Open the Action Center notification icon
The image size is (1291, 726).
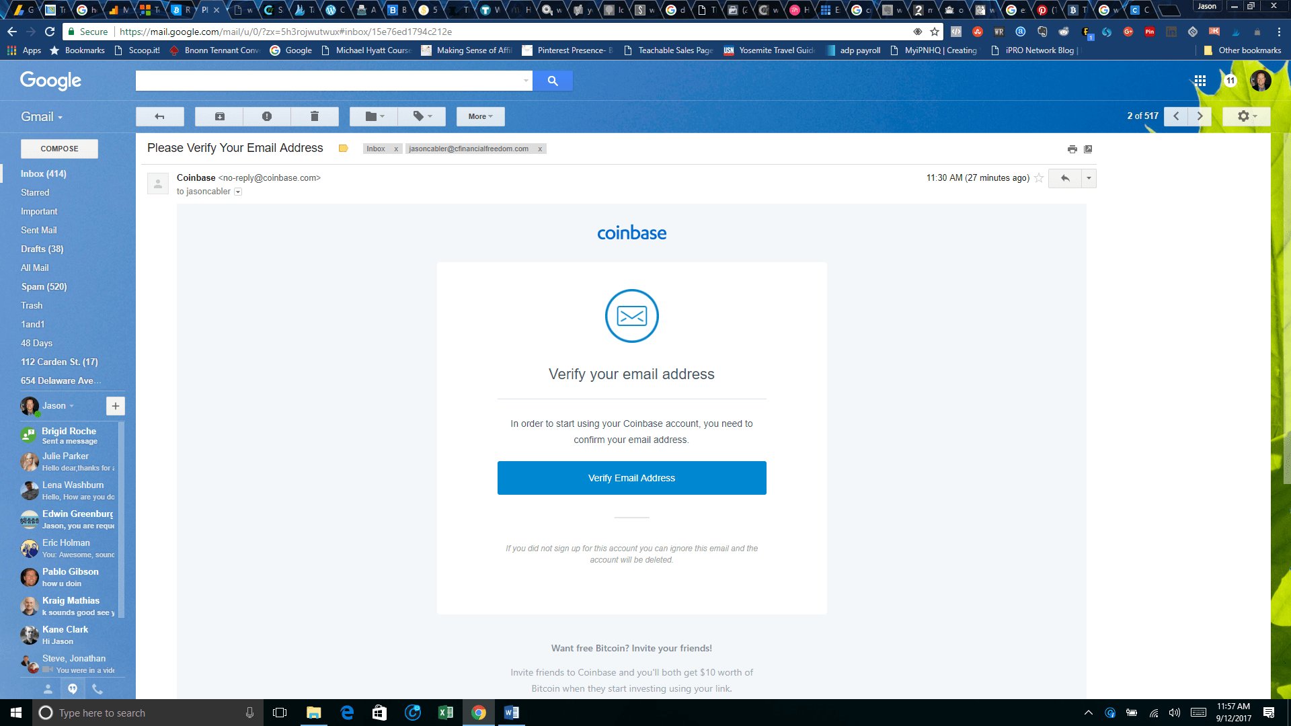pos(1269,713)
